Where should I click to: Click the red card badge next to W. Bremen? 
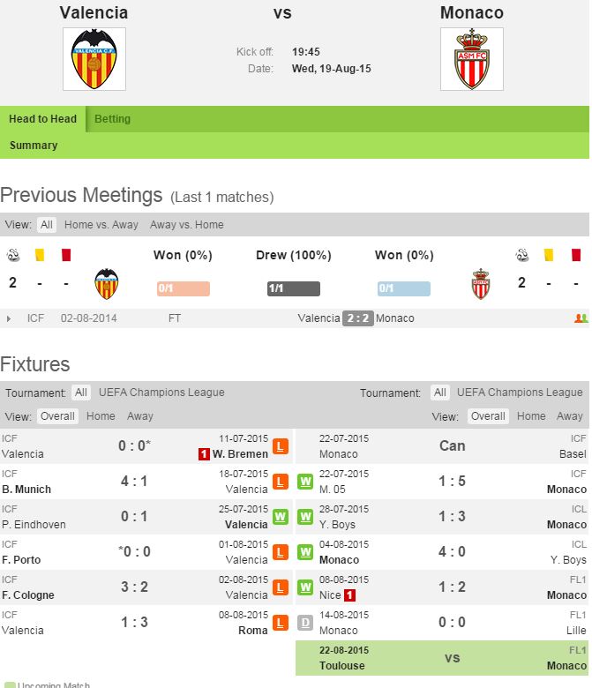tap(204, 454)
